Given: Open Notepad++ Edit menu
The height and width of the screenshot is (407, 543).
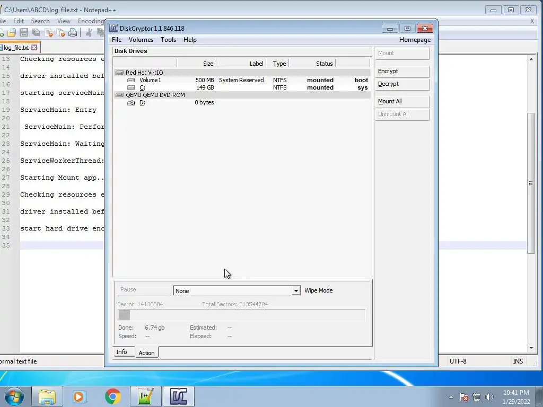Looking at the screenshot, I should coord(19,21).
